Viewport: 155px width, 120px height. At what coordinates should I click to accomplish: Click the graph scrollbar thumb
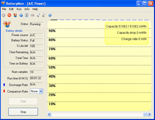coord(145,114)
